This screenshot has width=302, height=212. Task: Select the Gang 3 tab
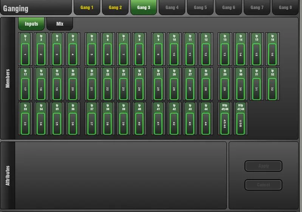click(144, 7)
